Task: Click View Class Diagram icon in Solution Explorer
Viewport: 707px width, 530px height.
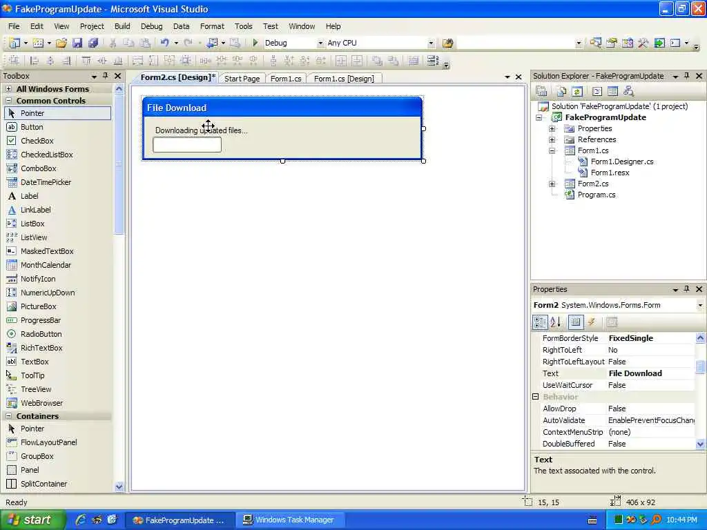Action: 628,92
